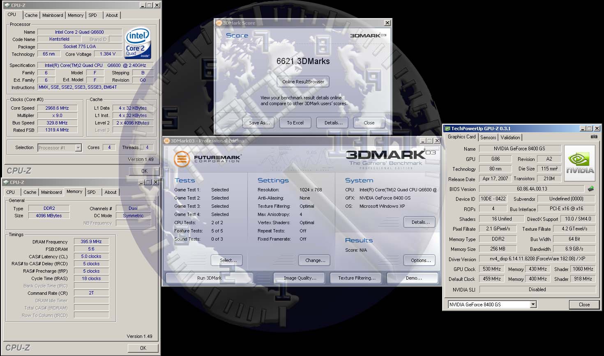This screenshot has height=356, width=604.
Task: Select CPU tab in lower CPU-Z window
Action: pos(11,192)
